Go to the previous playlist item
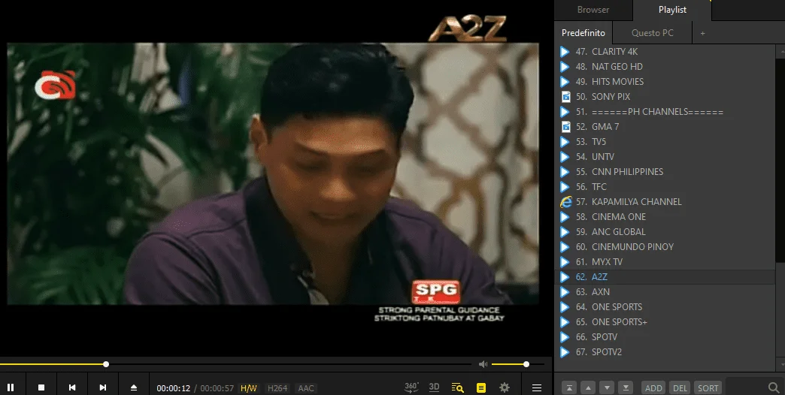Screen dimensions: 785x395 [x=72, y=387]
